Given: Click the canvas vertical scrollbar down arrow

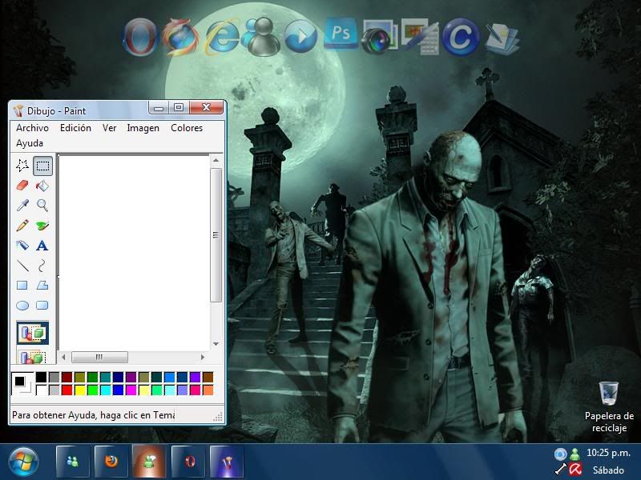Looking at the screenshot, I should [x=216, y=344].
